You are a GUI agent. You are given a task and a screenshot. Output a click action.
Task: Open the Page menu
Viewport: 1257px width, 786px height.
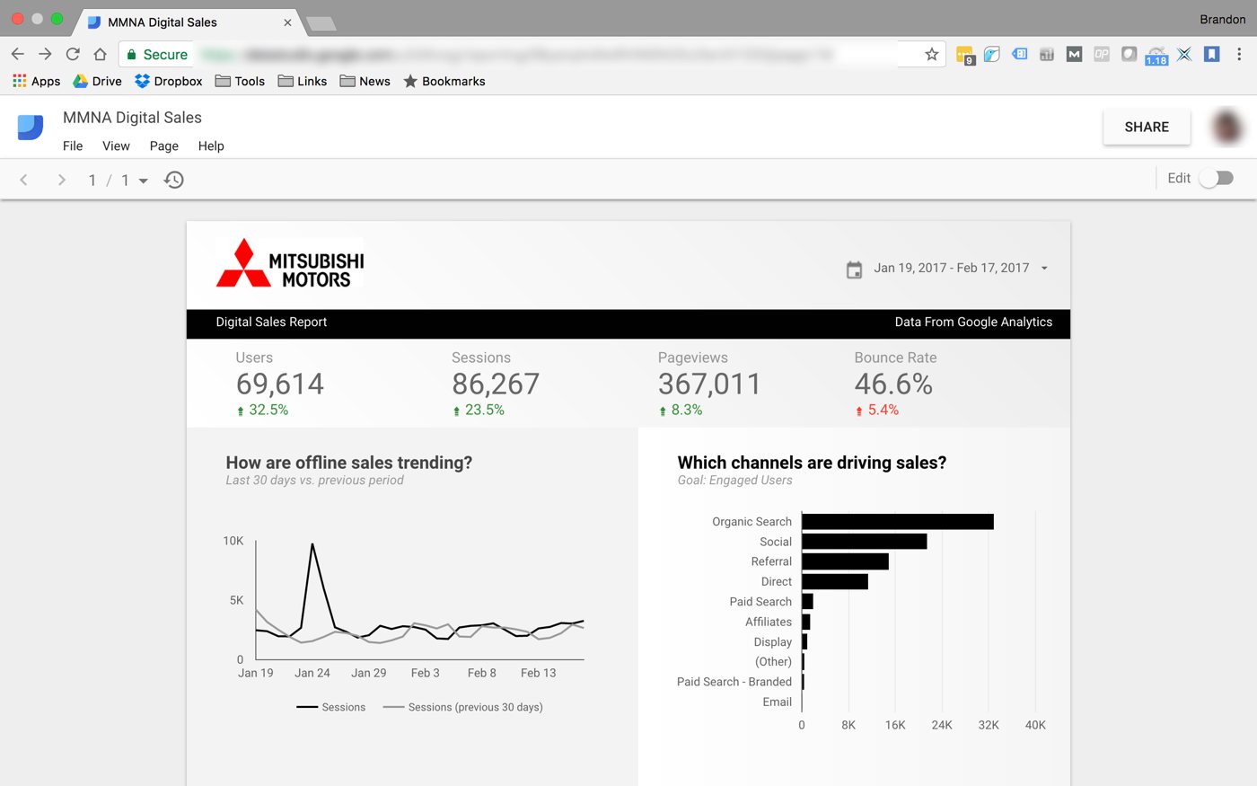tap(163, 146)
